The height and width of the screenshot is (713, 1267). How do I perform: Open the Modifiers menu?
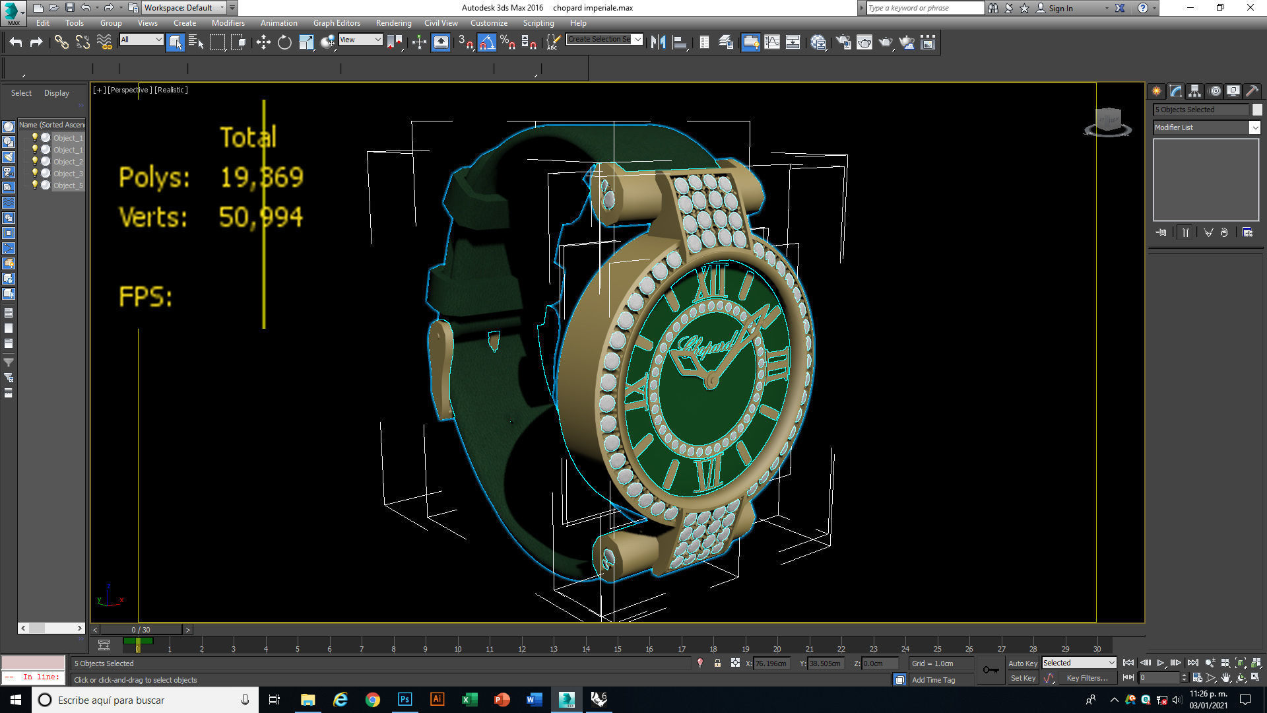tap(228, 23)
